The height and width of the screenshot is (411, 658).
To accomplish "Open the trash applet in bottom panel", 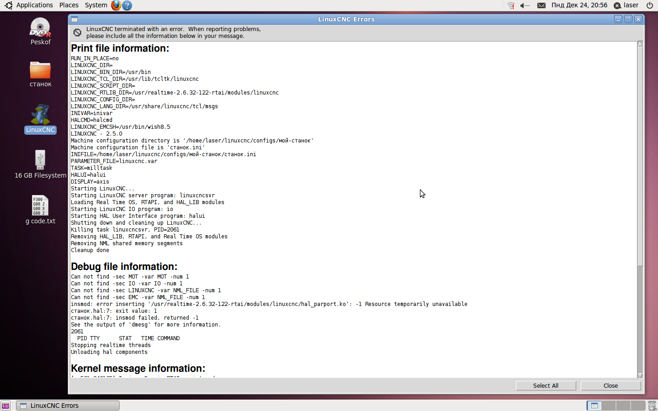I will click(652, 406).
